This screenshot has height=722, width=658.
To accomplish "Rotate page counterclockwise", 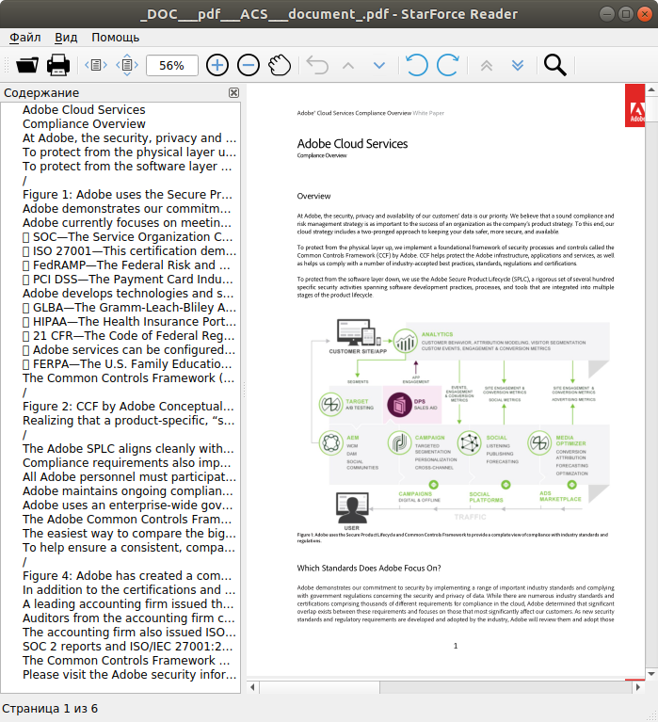I will click(x=417, y=65).
